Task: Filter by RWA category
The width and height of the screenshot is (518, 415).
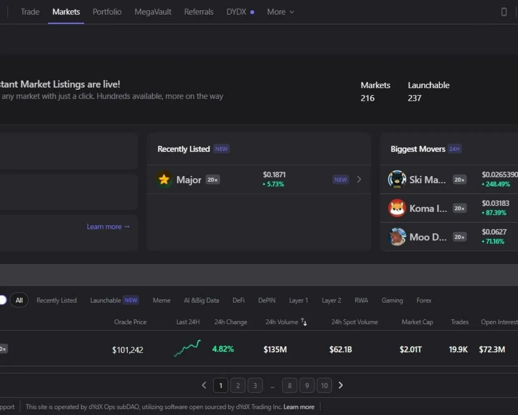Action: pyautogui.click(x=361, y=300)
